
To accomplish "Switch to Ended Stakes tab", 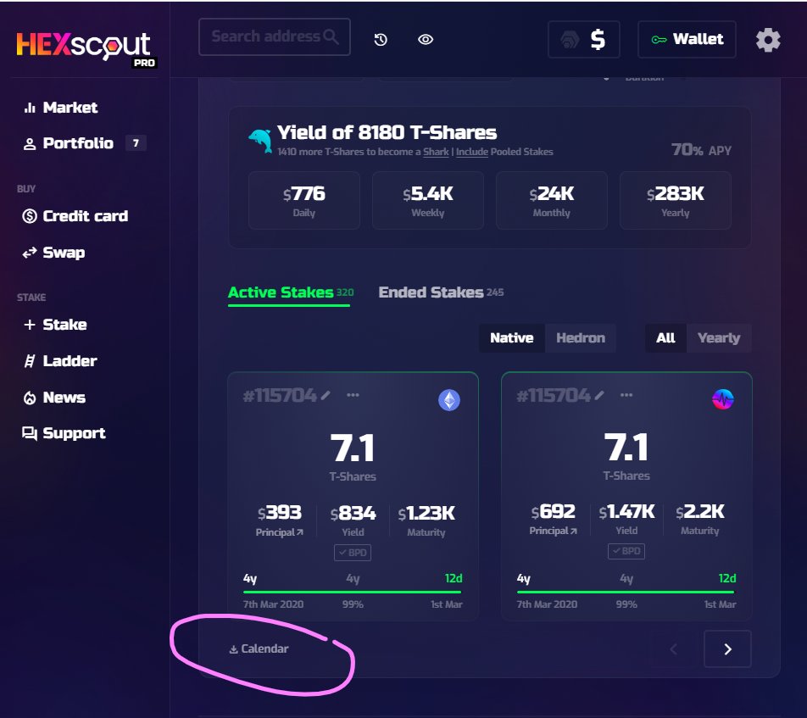I will click(441, 292).
